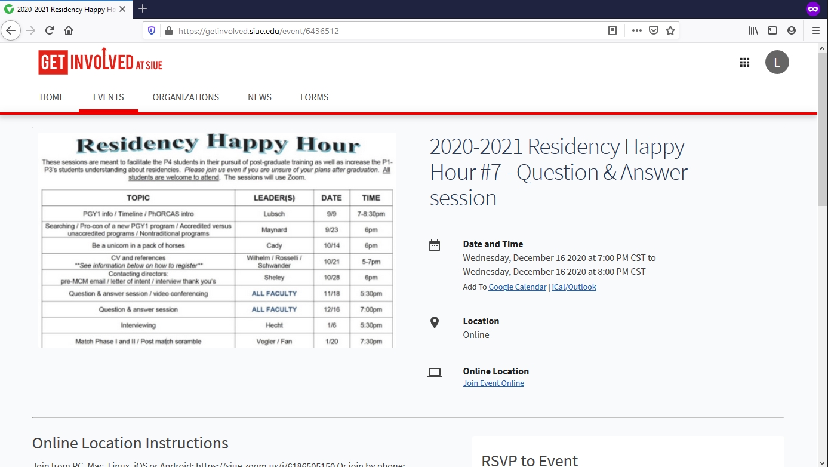Add event to Google Calendar
This screenshot has height=467, width=828.
pos(517,287)
